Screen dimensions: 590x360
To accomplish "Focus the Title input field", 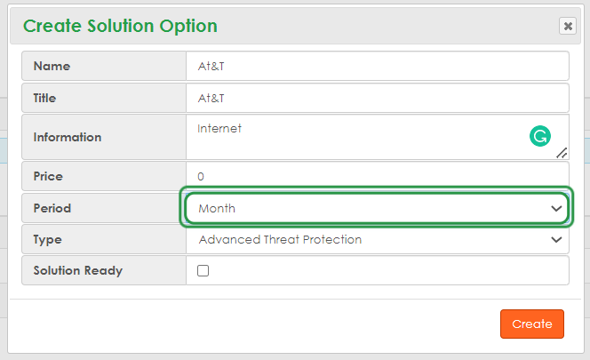I will 377,98.
